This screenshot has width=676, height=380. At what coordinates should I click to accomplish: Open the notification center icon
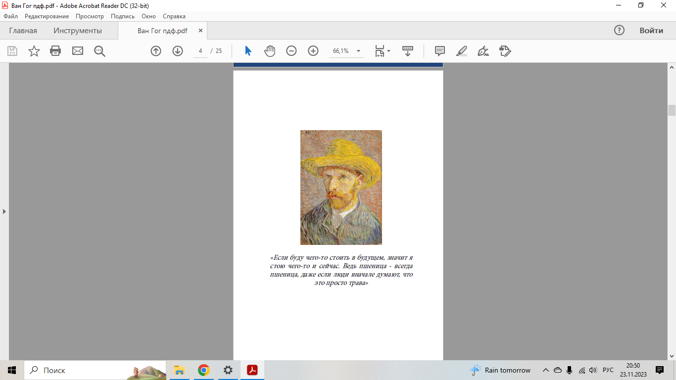(660, 370)
